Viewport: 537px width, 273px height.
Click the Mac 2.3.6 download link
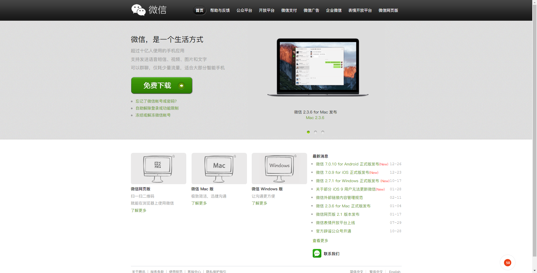coord(315,118)
